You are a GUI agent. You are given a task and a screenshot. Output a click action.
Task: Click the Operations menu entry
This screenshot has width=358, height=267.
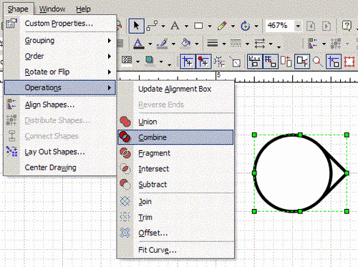59,87
